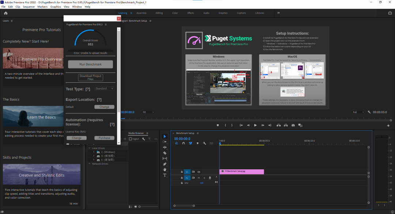Click the Run Benchmark button
Viewport: 395px width, 214px height.
pos(90,64)
